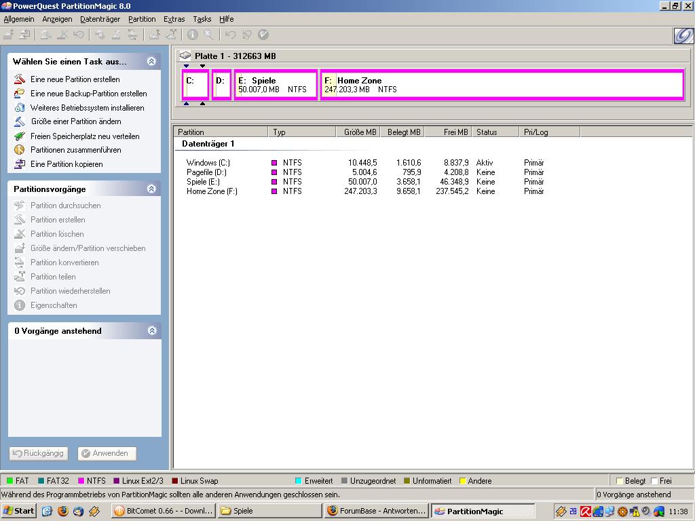Switch to ForumBase Firefox taskbar button

point(377,511)
